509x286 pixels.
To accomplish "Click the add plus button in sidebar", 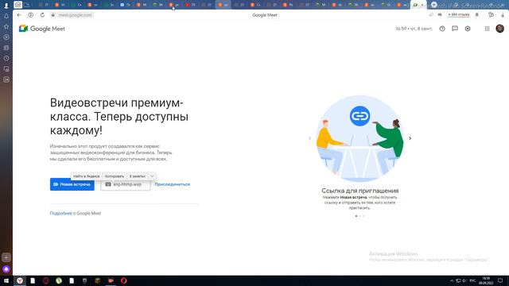I will pyautogui.click(x=6, y=257).
